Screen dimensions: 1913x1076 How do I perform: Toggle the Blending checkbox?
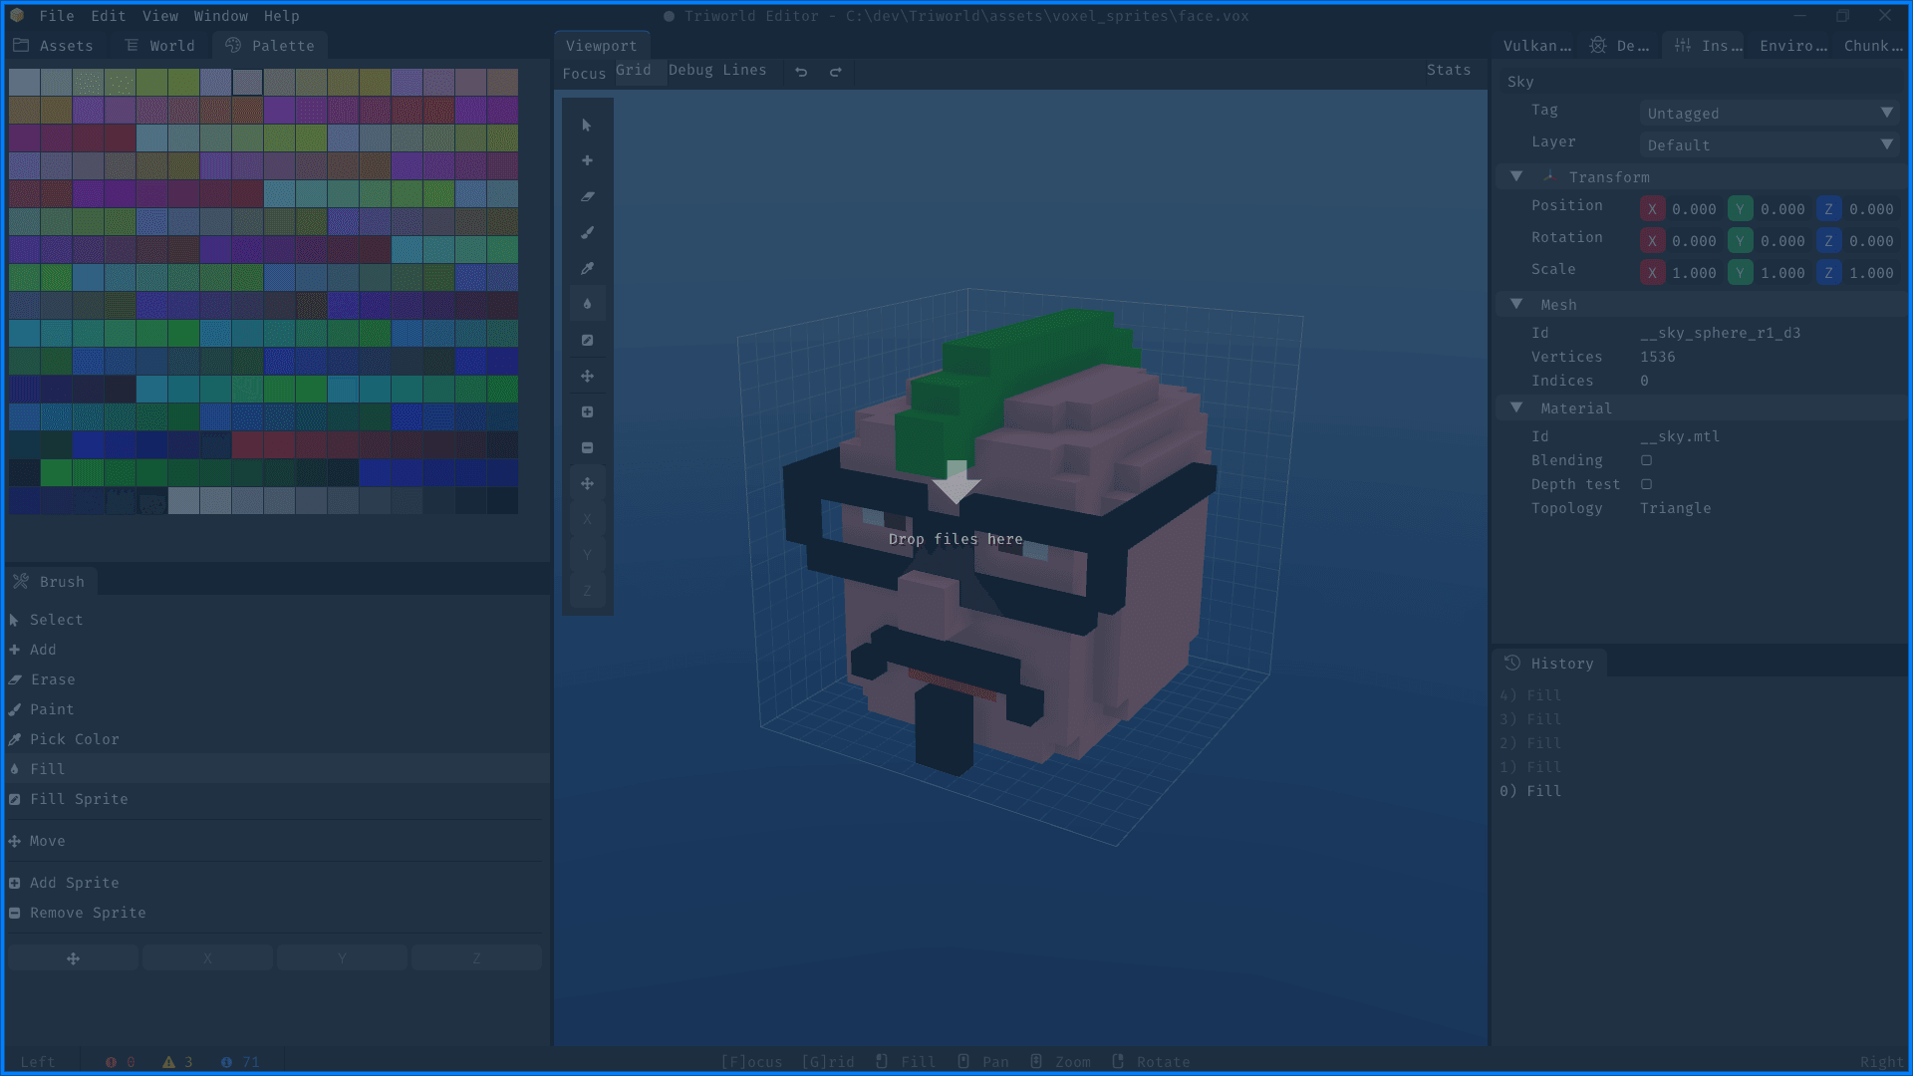[1646, 460]
